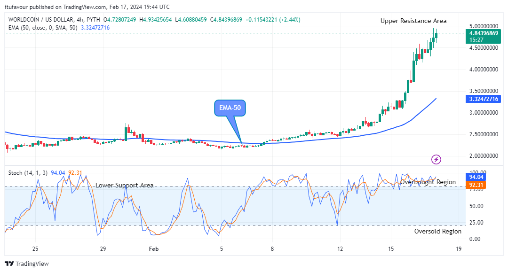
Task: Click the +0.11543221 (+2.44%) change value
Action: point(273,20)
